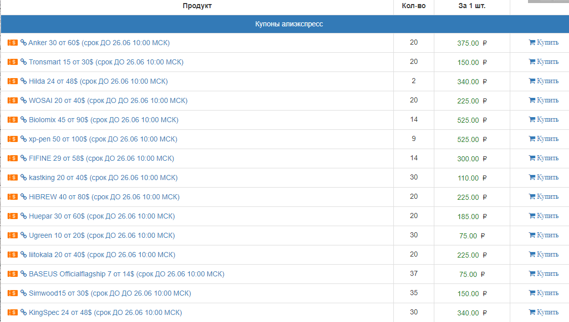The width and height of the screenshot is (569, 322).
Task: Click Купить for the Anker coupon
Action: tap(544, 42)
